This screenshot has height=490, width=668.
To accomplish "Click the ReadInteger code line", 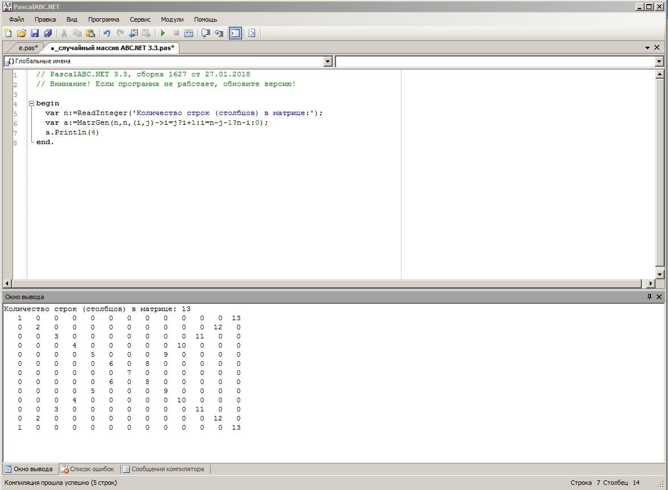I will coord(184,113).
